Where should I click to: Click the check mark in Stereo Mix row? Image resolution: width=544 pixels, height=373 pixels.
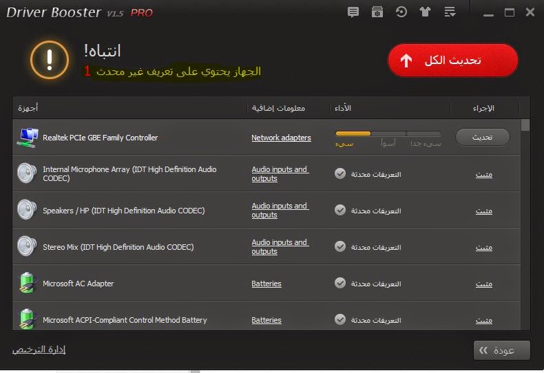pyautogui.click(x=340, y=246)
